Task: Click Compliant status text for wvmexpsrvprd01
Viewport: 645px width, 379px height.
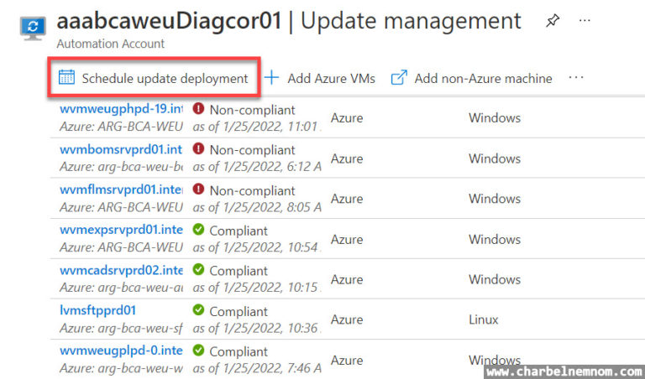Action: [239, 231]
